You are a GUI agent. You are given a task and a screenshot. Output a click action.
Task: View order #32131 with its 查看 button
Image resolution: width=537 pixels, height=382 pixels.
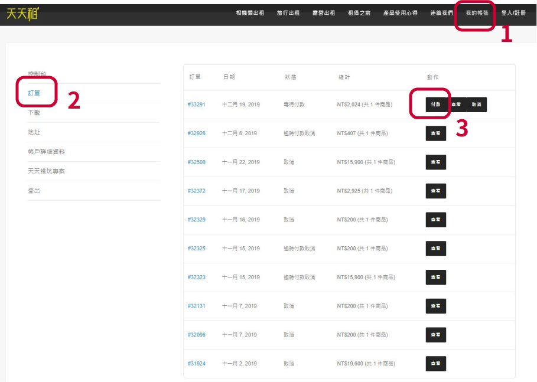tap(435, 306)
